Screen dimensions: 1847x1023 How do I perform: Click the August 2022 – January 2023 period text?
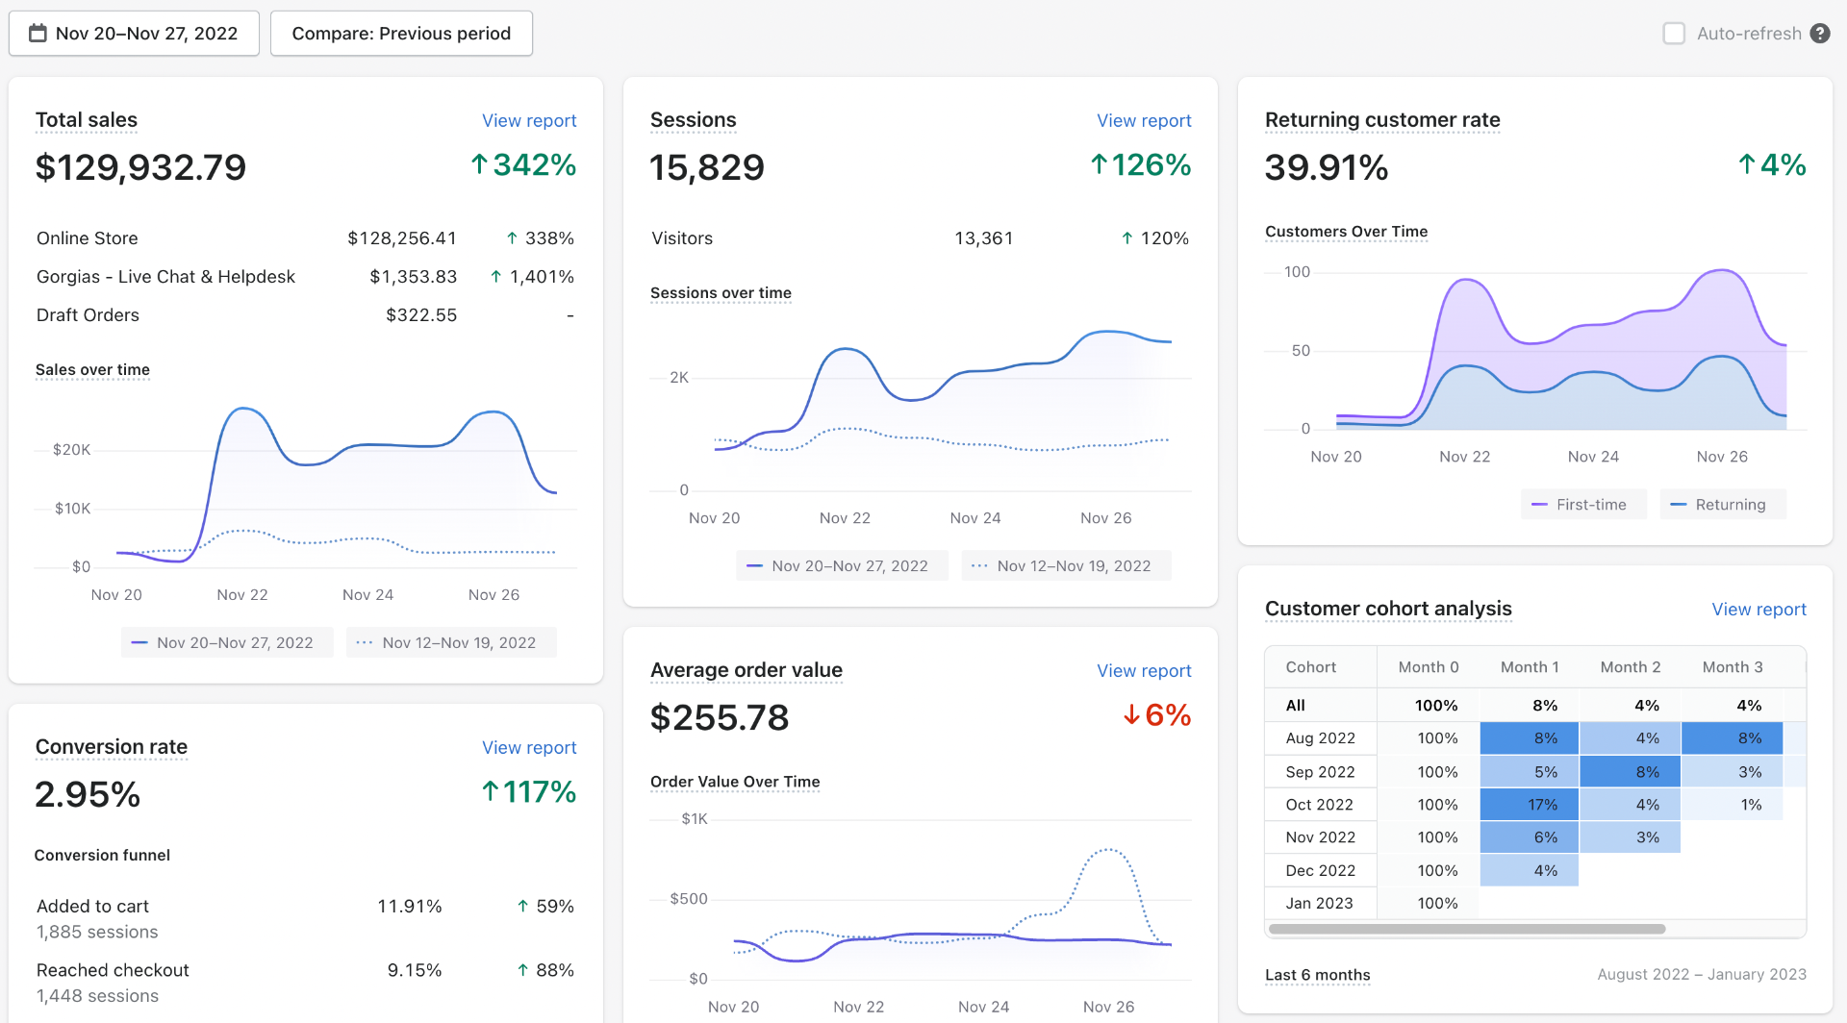pos(1702,975)
